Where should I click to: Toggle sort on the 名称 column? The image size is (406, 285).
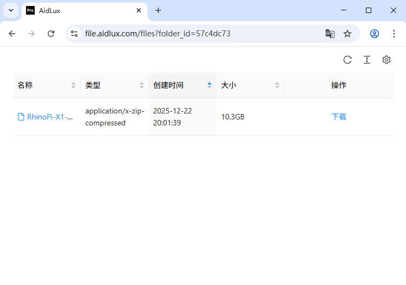click(x=73, y=85)
